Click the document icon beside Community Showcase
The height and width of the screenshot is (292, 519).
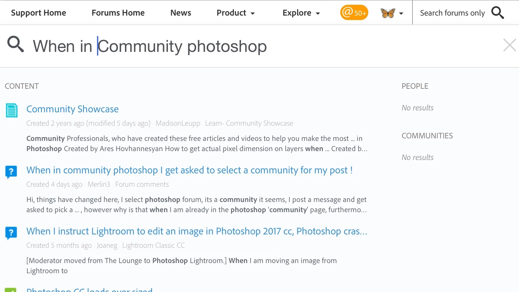pos(12,110)
